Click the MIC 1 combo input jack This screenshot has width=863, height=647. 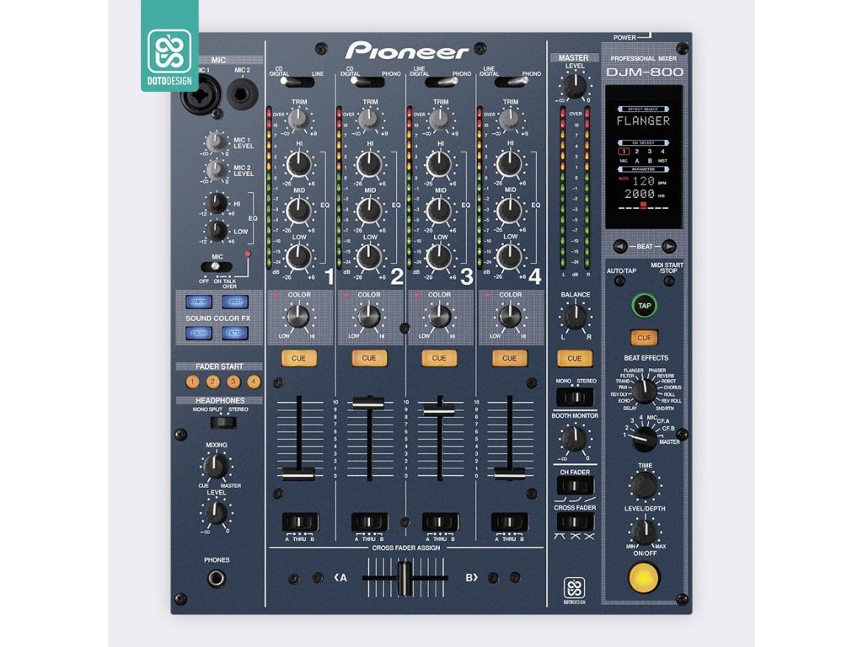click(201, 96)
